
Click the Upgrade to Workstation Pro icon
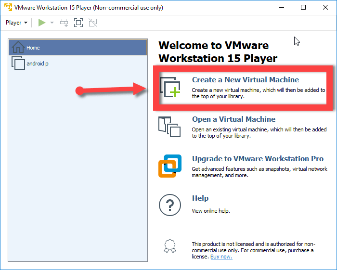(169, 166)
